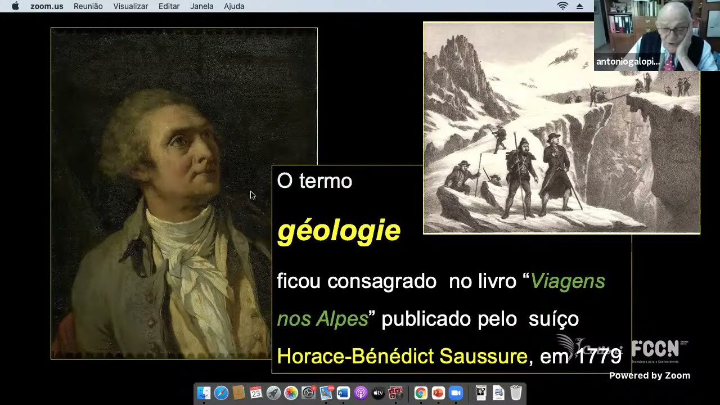The width and height of the screenshot is (720, 405).
Task: Open the Contacts book dock icon
Action: 238,393
